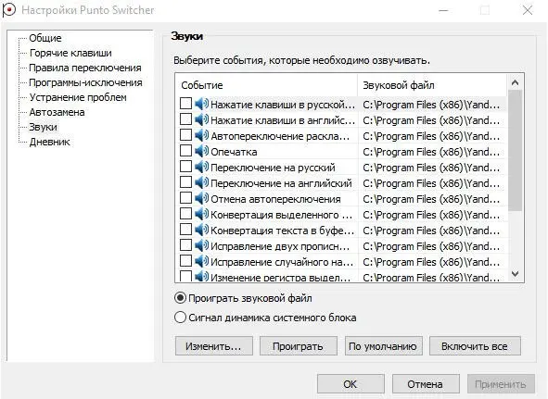
Task: Click the Звуковой файл column header
Action: tap(432, 85)
